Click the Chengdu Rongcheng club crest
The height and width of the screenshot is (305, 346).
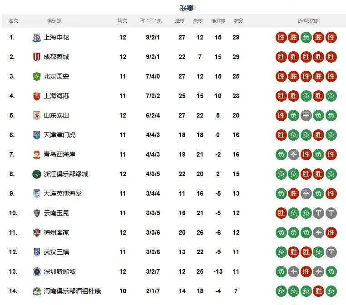pyautogui.click(x=37, y=57)
